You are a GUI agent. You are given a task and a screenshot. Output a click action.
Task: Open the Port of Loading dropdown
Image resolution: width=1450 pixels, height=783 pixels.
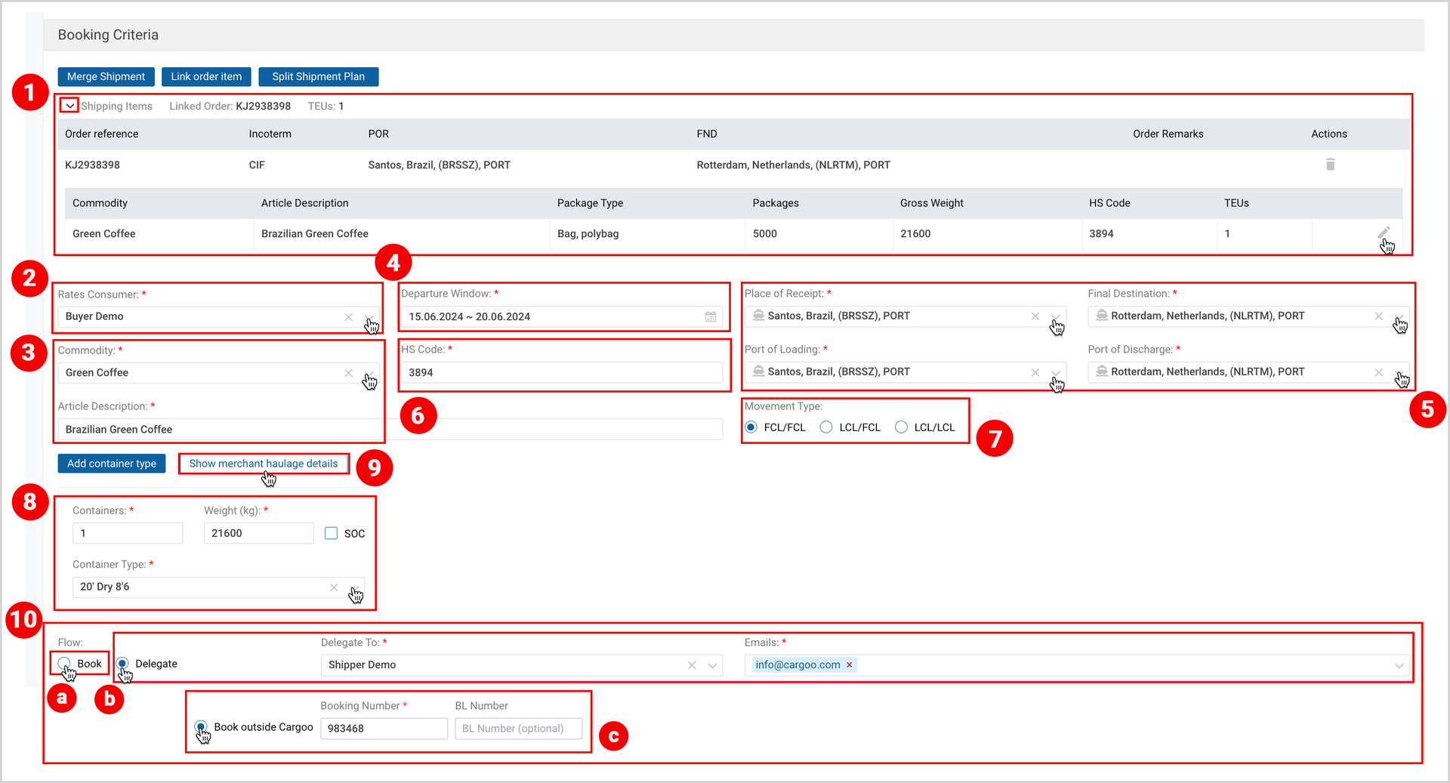pos(1056,372)
